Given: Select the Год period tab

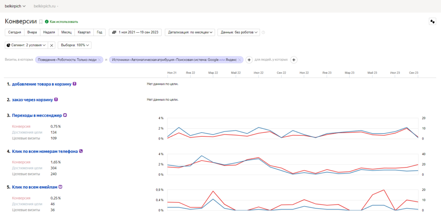Looking at the screenshot, I should (x=99, y=32).
